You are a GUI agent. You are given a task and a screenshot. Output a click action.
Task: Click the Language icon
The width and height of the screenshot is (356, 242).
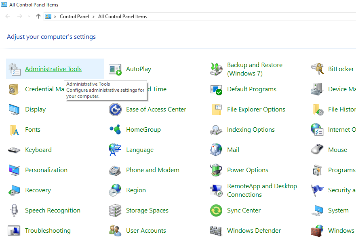115,150
